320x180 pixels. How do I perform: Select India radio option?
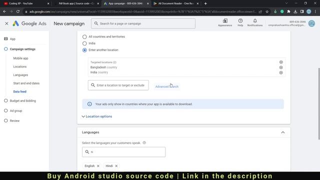[84, 43]
